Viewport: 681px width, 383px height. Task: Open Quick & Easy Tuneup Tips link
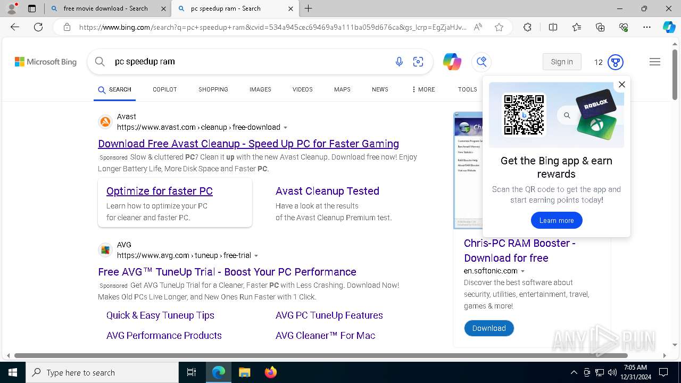tap(160, 315)
